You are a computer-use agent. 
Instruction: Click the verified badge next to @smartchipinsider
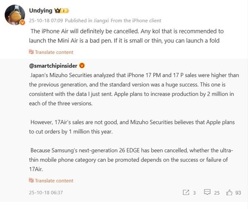(x=82, y=66)
